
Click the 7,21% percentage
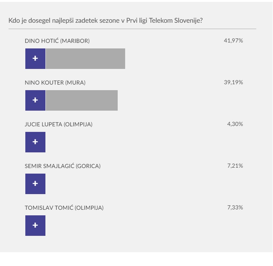(235, 166)
